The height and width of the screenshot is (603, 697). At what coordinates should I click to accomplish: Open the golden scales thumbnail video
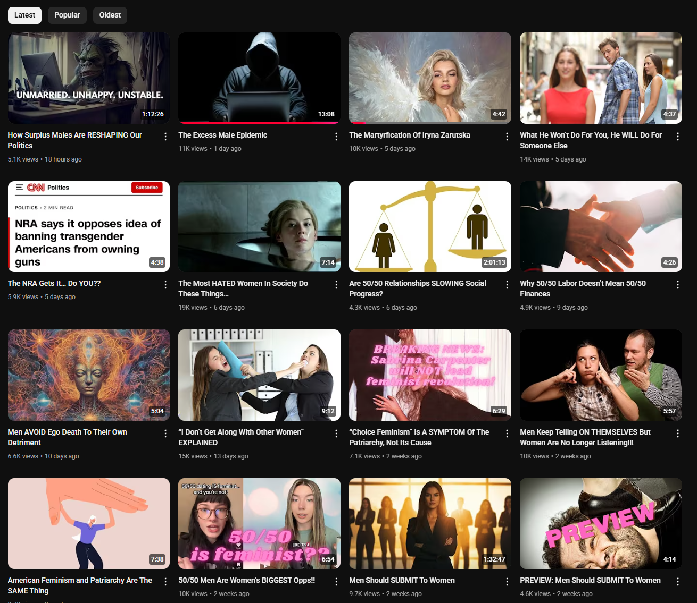click(430, 226)
